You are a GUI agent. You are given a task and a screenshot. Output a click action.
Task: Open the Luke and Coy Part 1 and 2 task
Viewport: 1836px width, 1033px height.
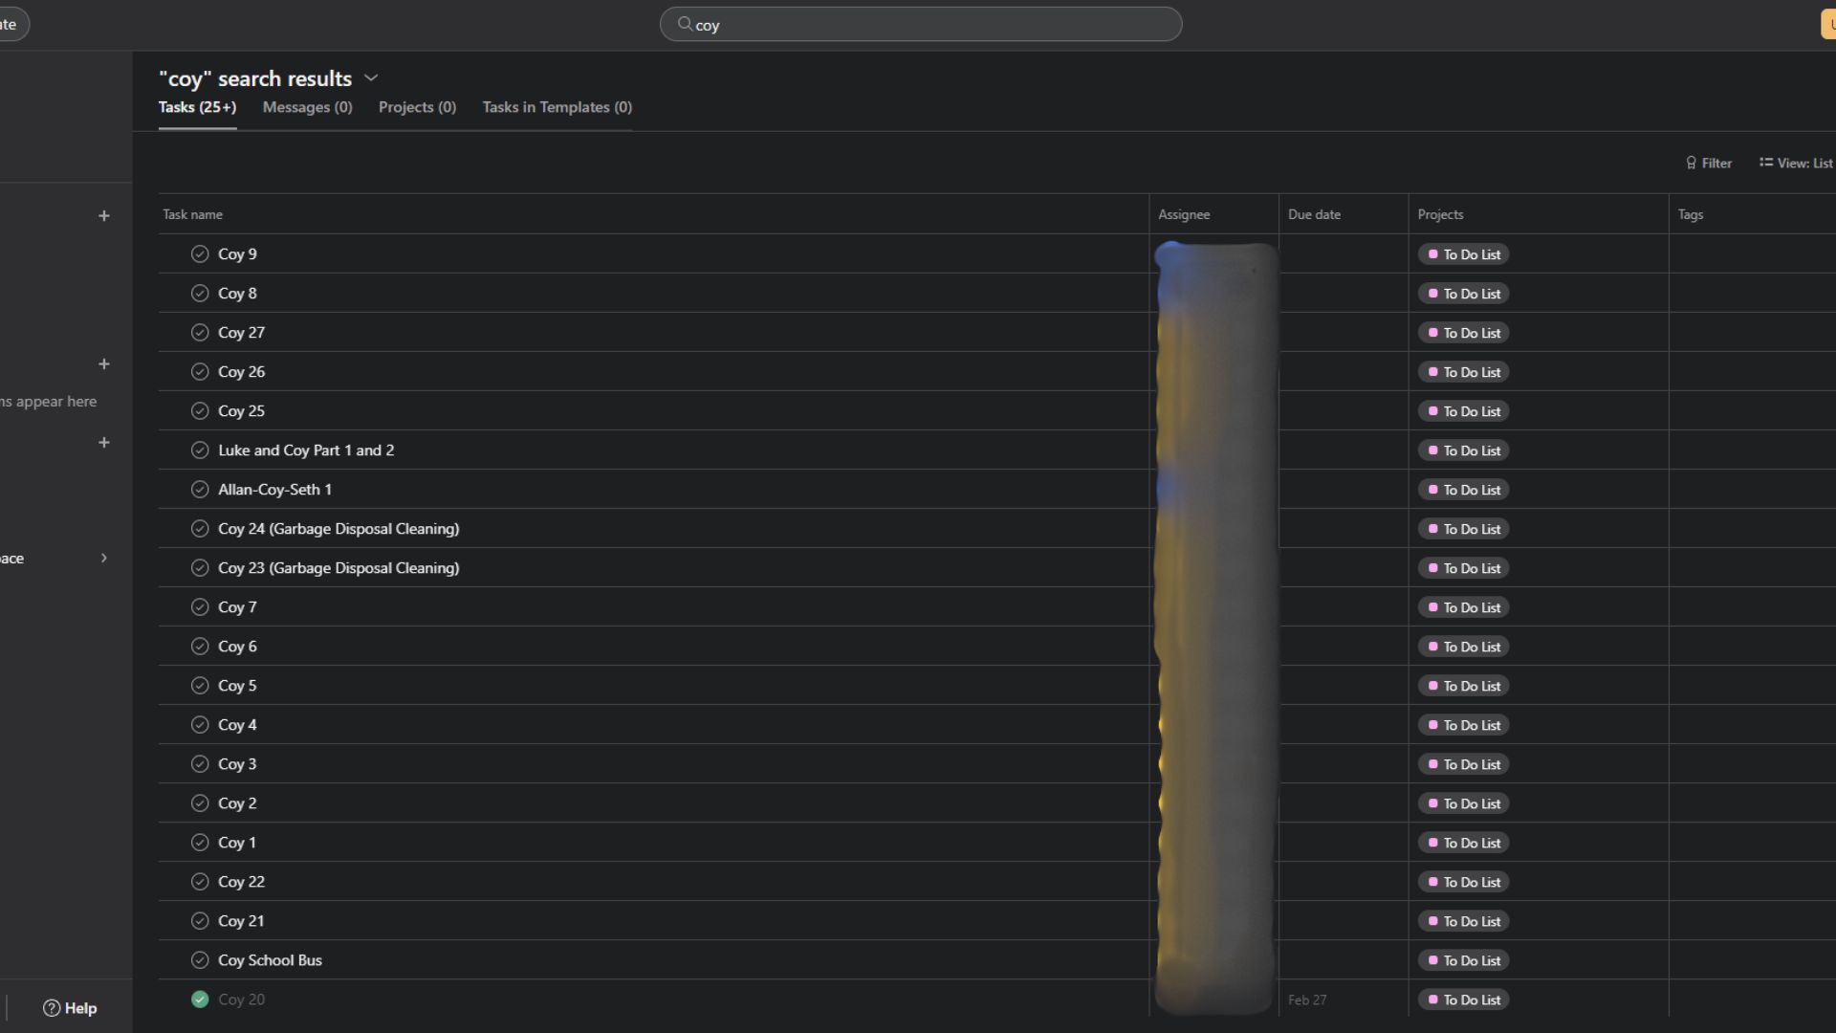[x=306, y=451]
